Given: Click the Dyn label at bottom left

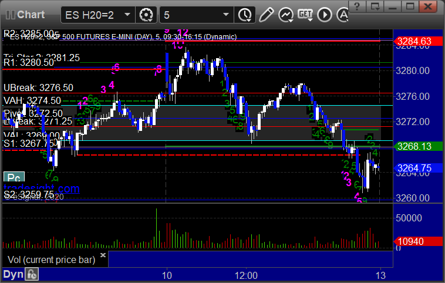Looking at the screenshot, I should click(x=13, y=274).
